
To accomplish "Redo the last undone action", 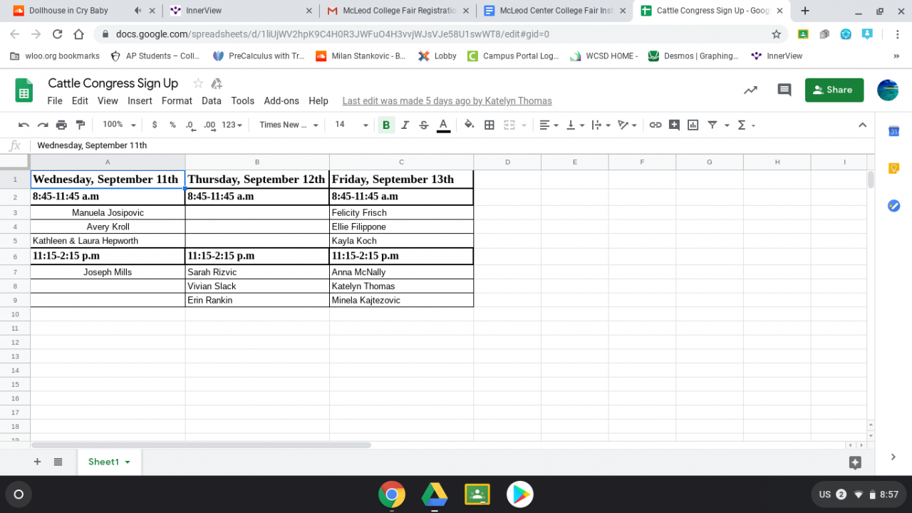I will point(43,125).
